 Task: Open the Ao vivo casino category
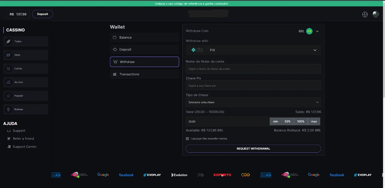pos(26,82)
